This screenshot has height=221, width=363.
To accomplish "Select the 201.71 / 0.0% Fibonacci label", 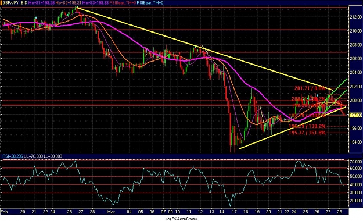I will 310,88.
